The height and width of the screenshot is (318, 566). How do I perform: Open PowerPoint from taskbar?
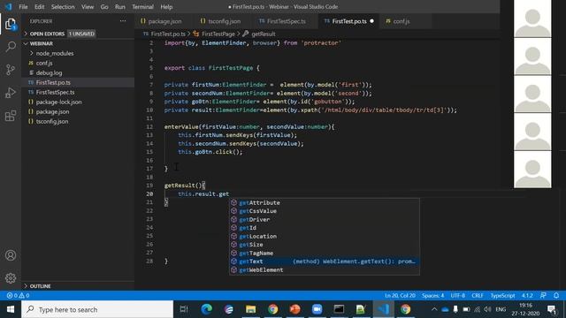click(x=294, y=309)
